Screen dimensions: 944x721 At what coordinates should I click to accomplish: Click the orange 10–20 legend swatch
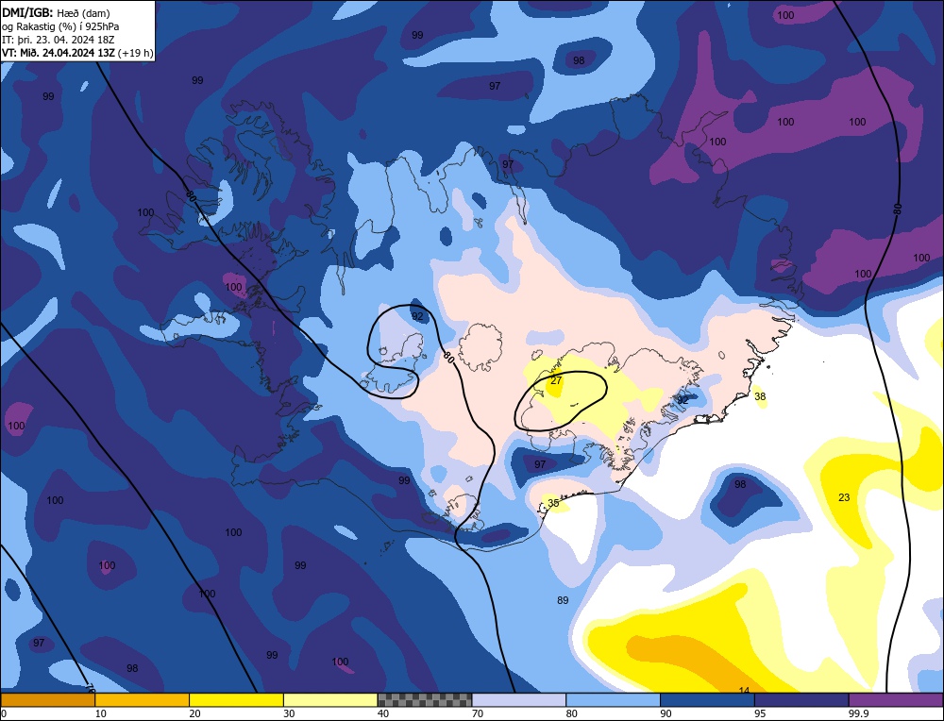click(x=143, y=700)
